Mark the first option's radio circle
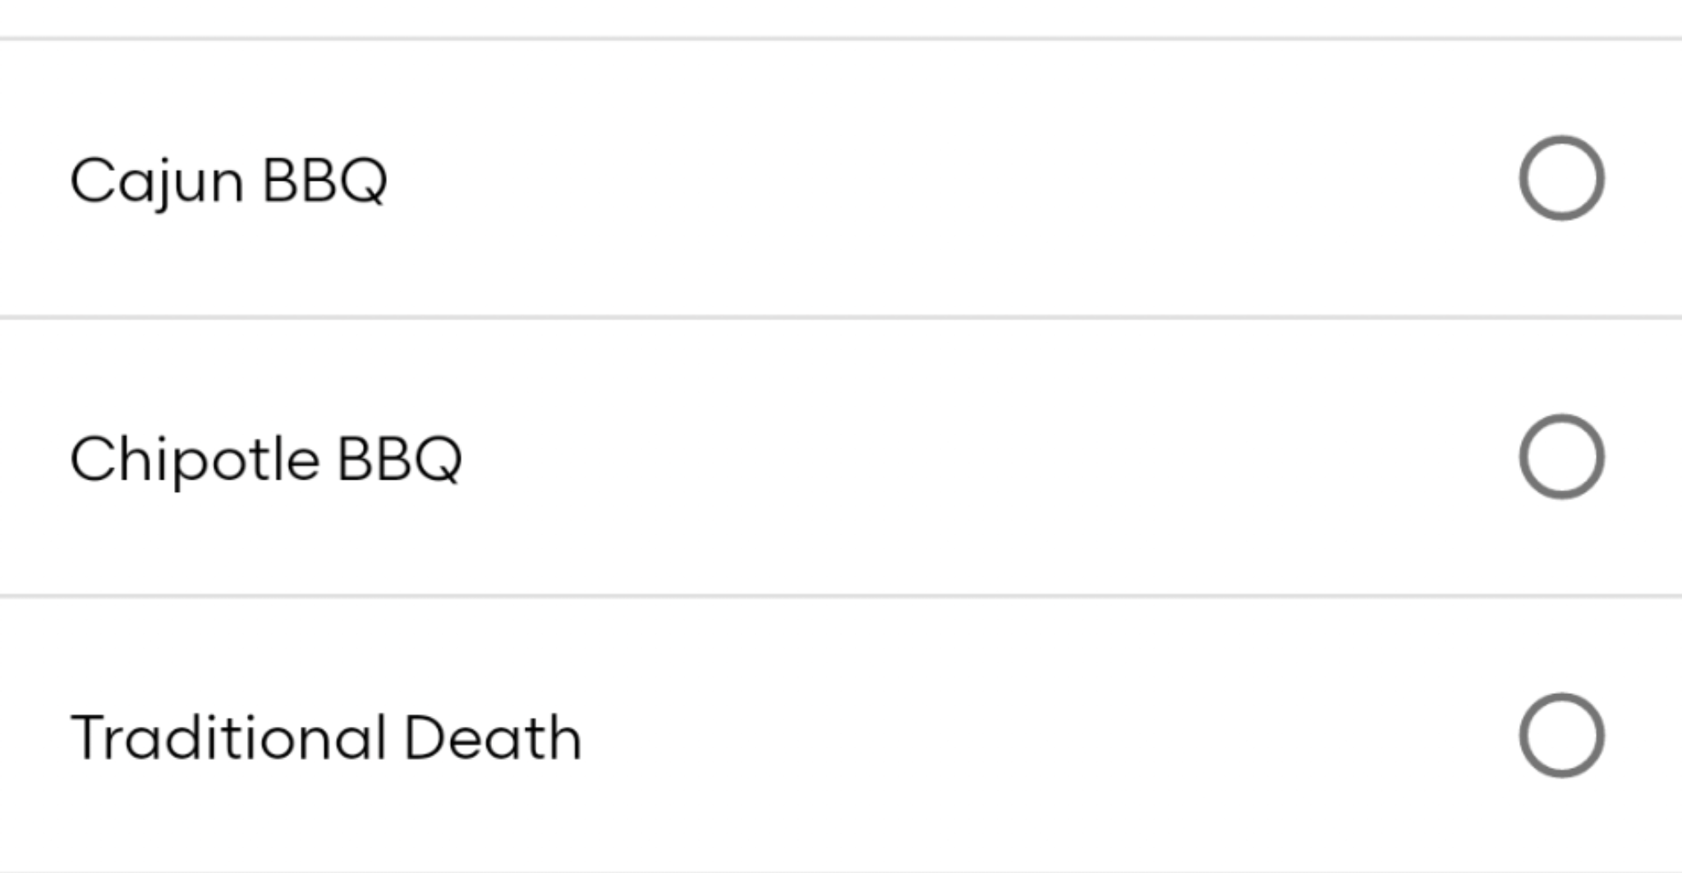 coord(1561,178)
